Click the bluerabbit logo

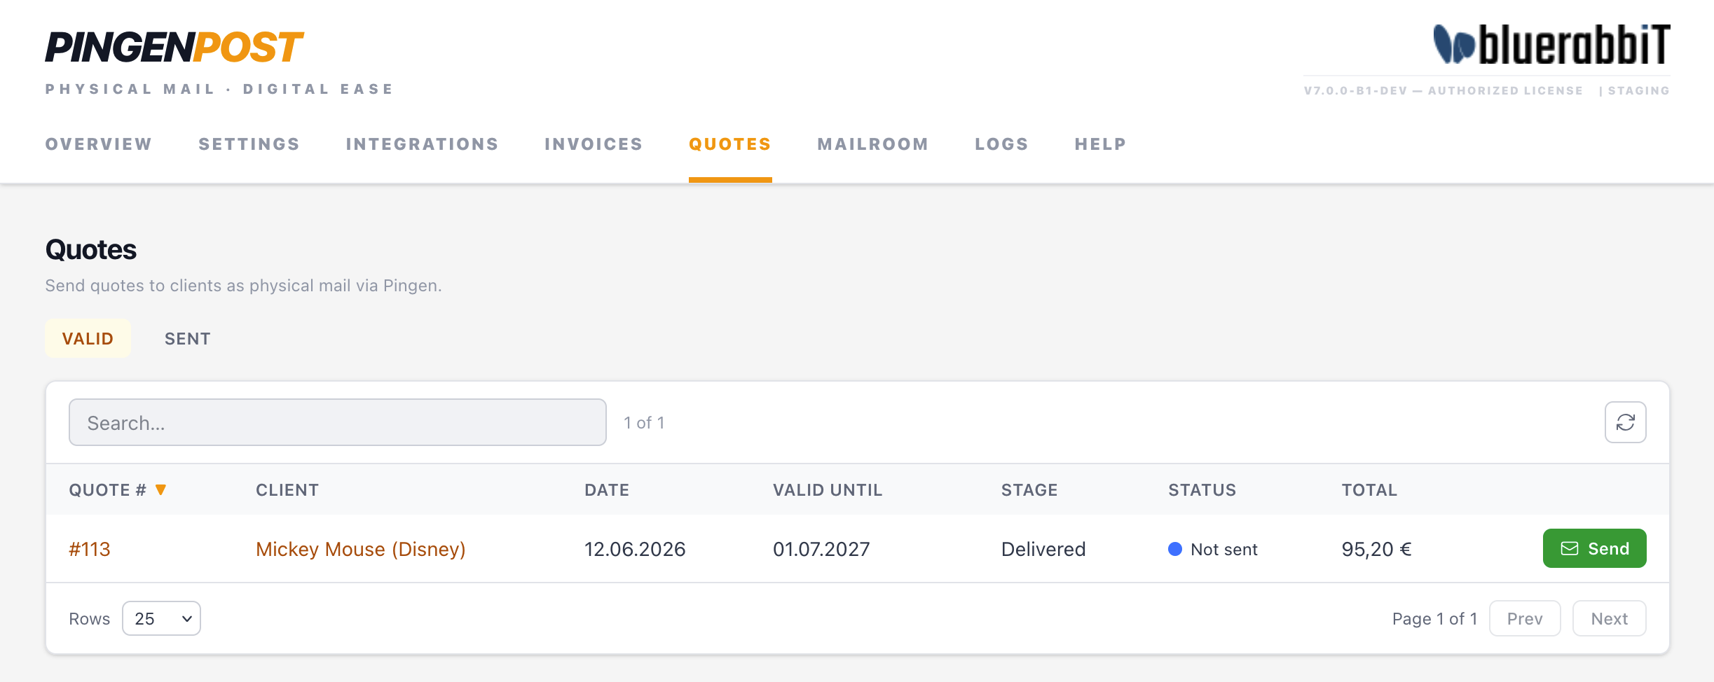tap(1551, 44)
